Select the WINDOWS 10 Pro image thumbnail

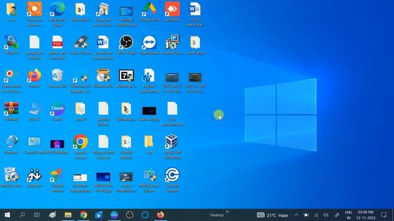(103, 182)
